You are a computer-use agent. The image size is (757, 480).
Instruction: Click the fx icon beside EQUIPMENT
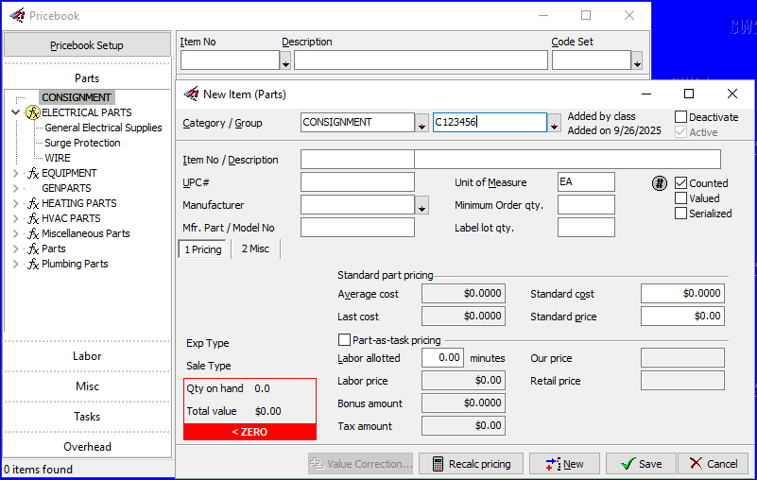click(x=33, y=173)
